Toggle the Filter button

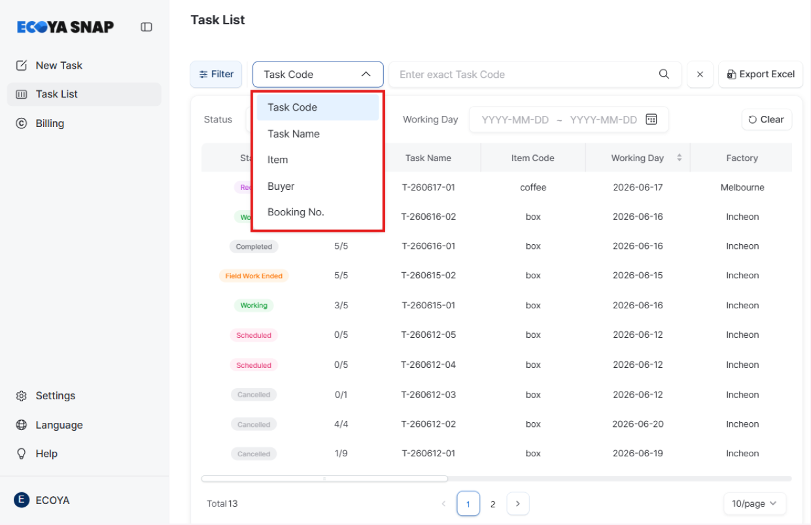click(216, 75)
